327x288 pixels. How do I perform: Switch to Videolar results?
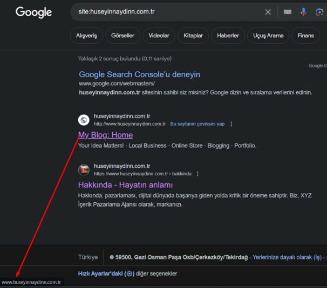pyautogui.click(x=159, y=36)
